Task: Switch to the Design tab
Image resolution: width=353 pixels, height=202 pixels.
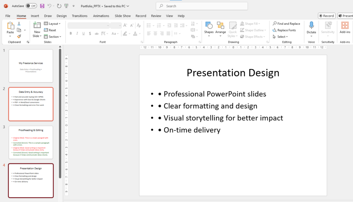Action: pyautogui.click(x=62, y=16)
